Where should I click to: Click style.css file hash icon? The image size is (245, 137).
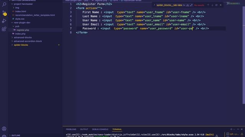coord(13,19)
